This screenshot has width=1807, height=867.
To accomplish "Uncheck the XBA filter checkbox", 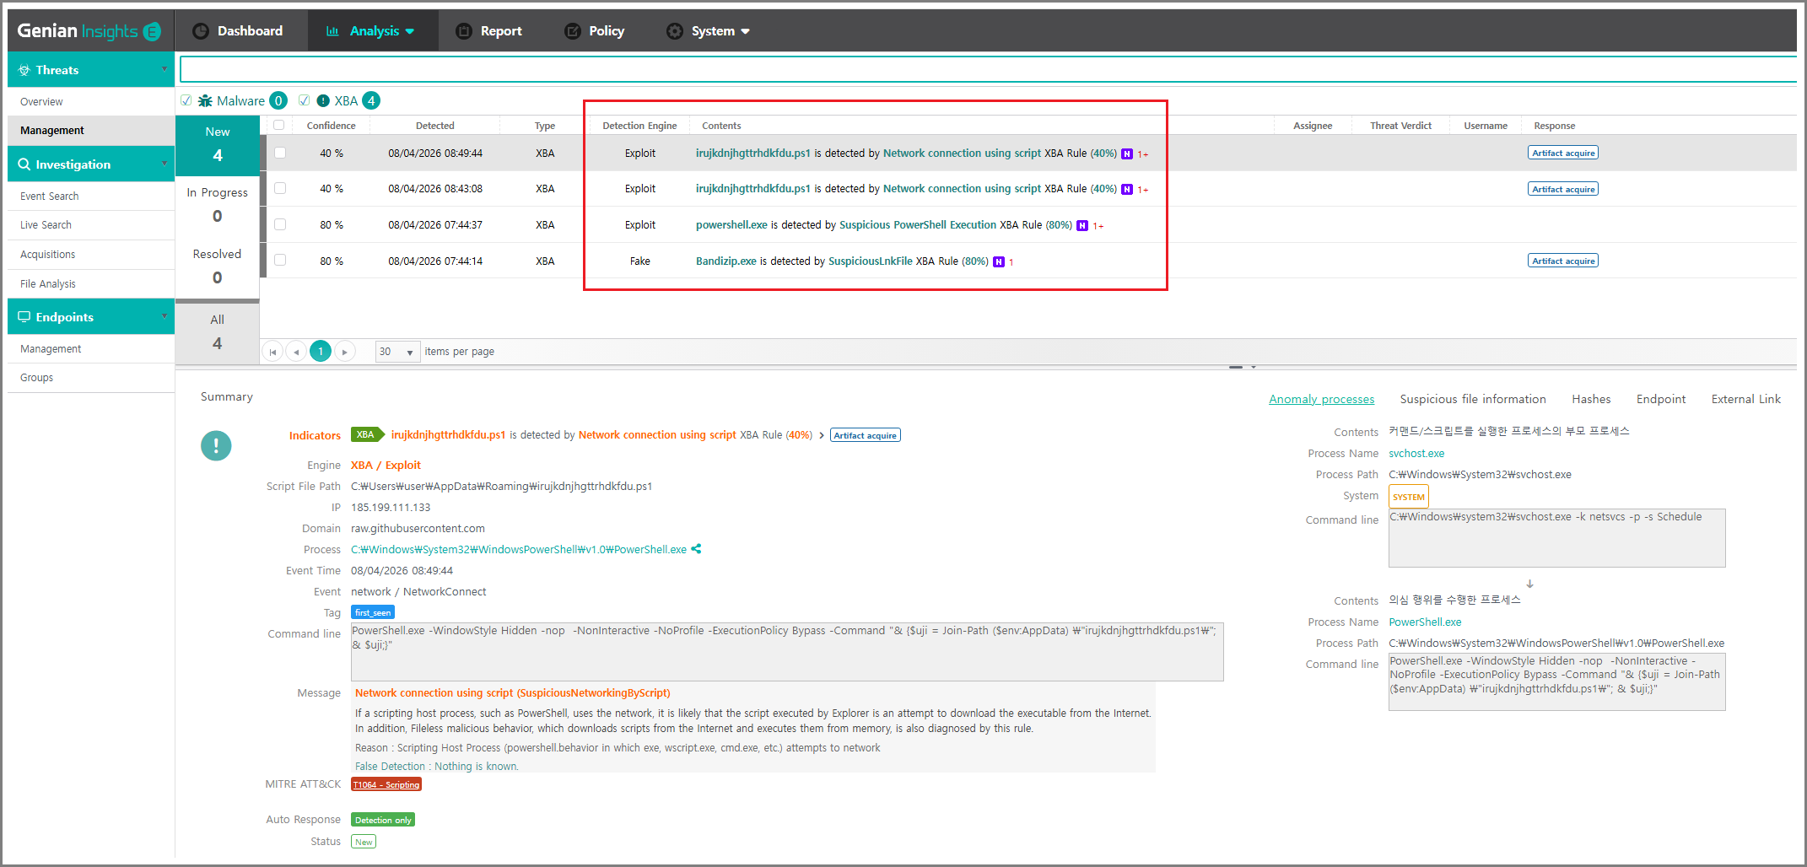I will point(305,100).
